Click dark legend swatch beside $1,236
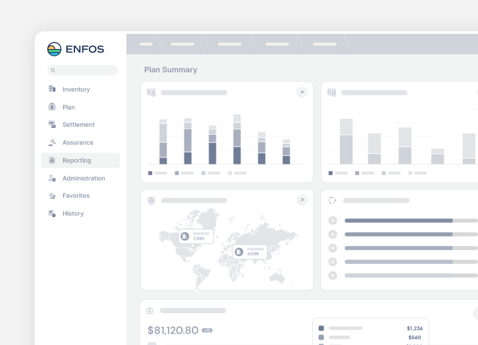The height and width of the screenshot is (345, 478). pos(321,328)
